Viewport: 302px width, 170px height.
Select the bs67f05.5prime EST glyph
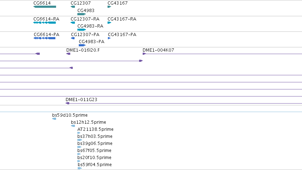tap(79, 154)
